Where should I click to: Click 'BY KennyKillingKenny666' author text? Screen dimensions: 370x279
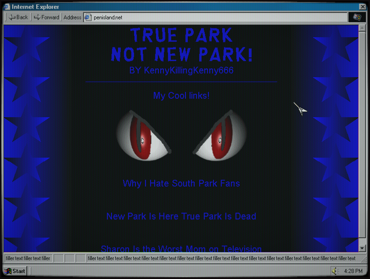click(x=181, y=70)
